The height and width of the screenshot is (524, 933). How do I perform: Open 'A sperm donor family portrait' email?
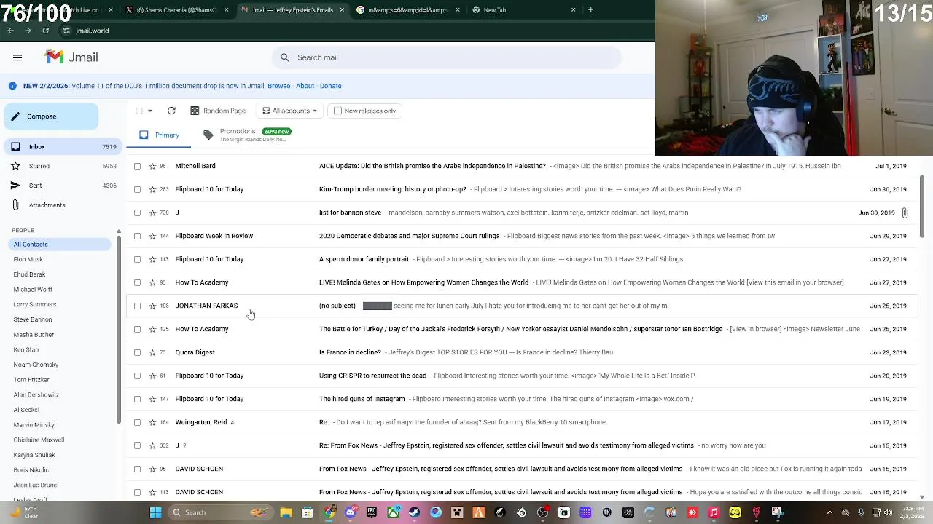tap(521, 259)
